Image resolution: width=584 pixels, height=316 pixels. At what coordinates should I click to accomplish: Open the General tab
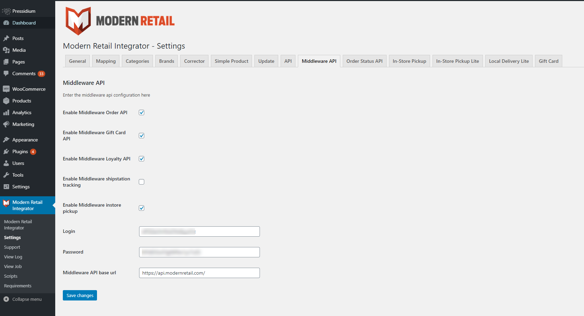click(77, 61)
